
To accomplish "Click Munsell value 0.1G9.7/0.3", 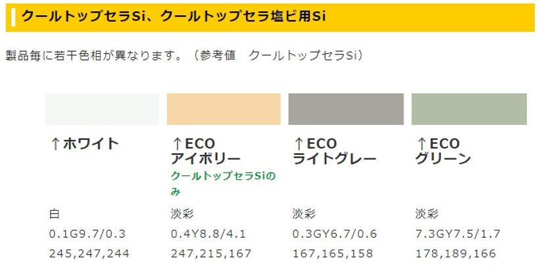I will click(87, 234).
